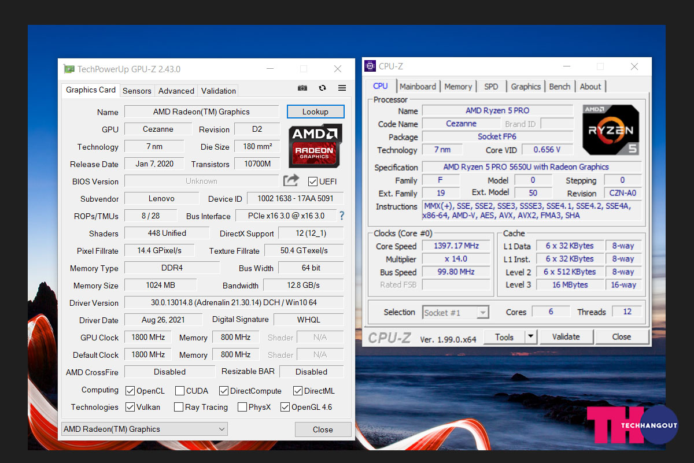Toggle the DirectCompute checkbox

point(224,391)
